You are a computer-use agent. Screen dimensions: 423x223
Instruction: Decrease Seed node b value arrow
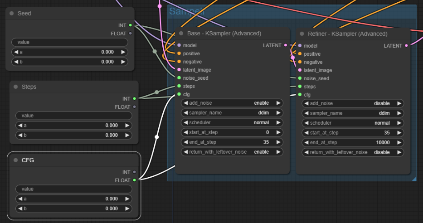click(16, 62)
